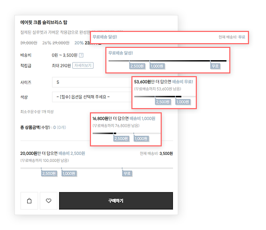266x230 pixels.
Task: Click the 무료 marker on bottom progress bar
Action: pyautogui.click(x=127, y=174)
